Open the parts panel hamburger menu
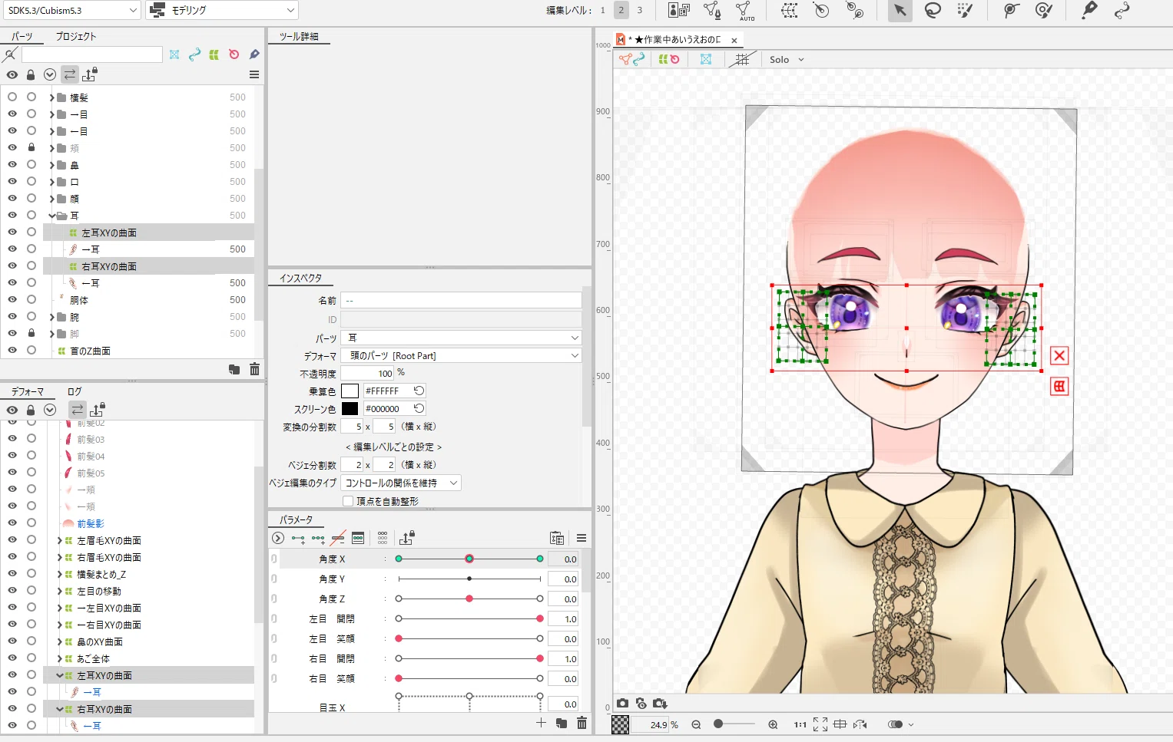 click(x=254, y=74)
